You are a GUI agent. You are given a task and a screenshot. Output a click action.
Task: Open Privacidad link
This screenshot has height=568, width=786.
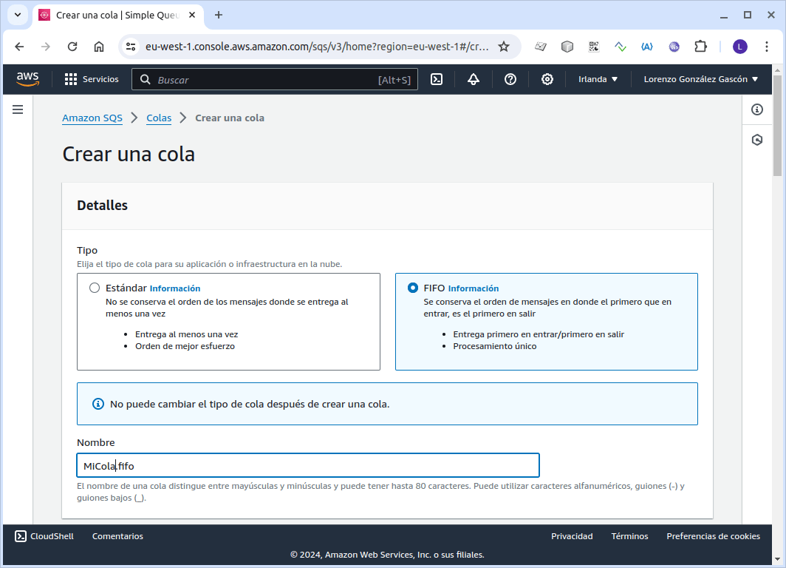(572, 536)
